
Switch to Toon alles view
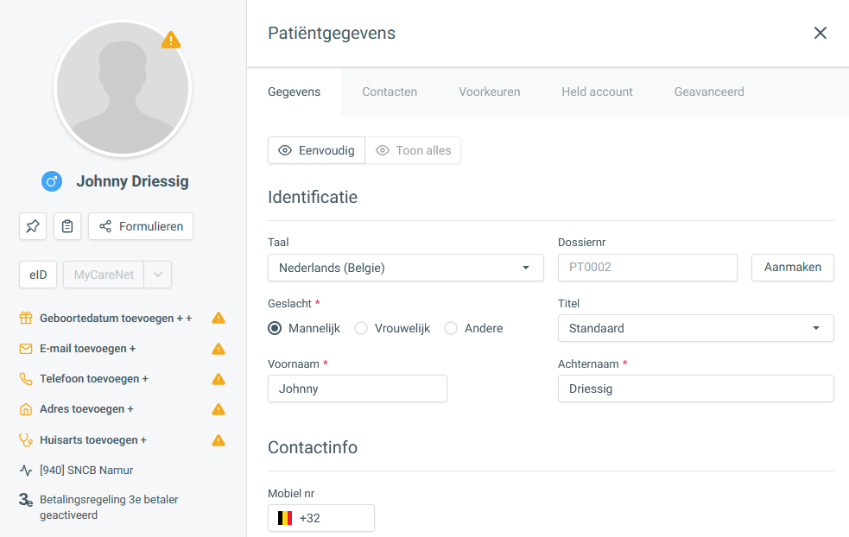tap(413, 150)
